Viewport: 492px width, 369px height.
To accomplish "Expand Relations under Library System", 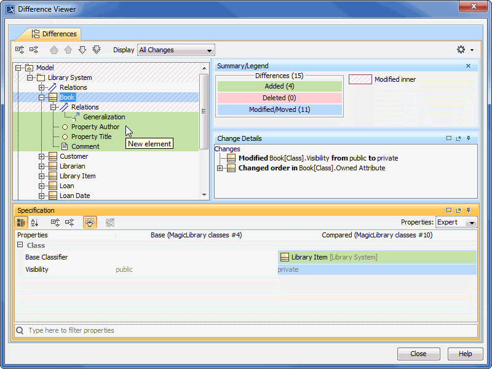I will 41,87.
